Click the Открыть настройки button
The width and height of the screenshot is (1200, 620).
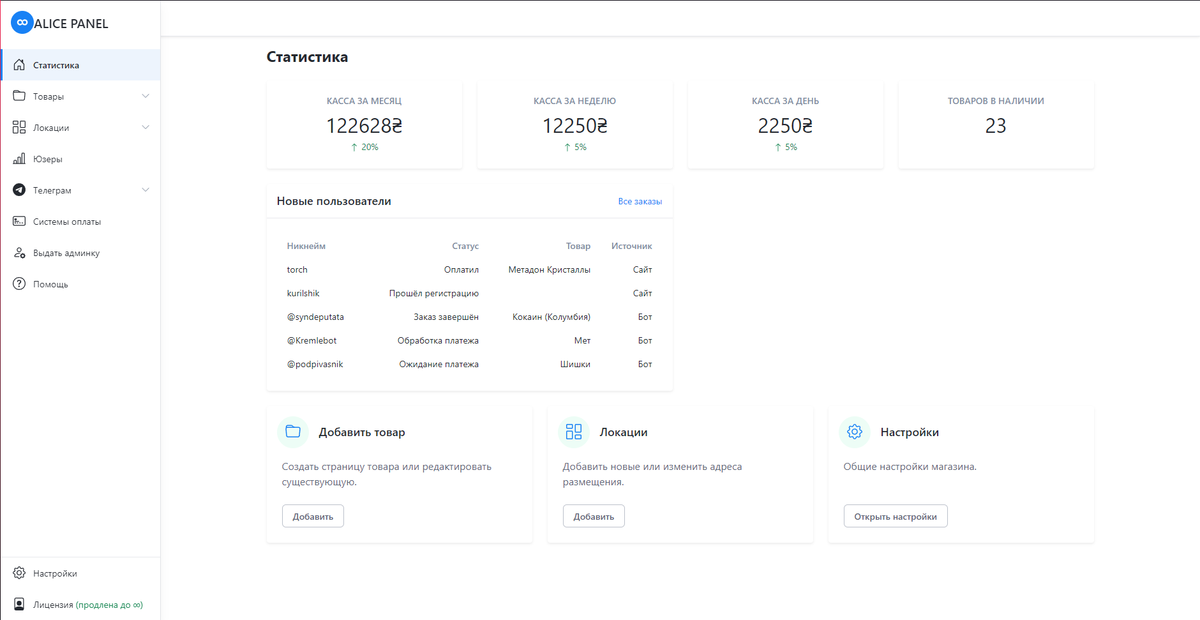coord(896,516)
